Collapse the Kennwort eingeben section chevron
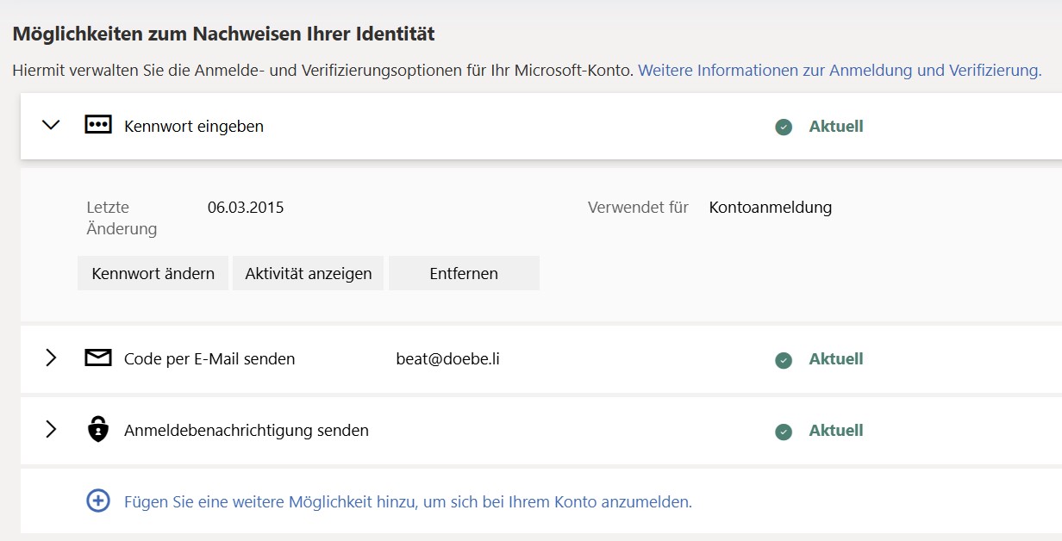This screenshot has height=541, width=1062. coord(51,125)
